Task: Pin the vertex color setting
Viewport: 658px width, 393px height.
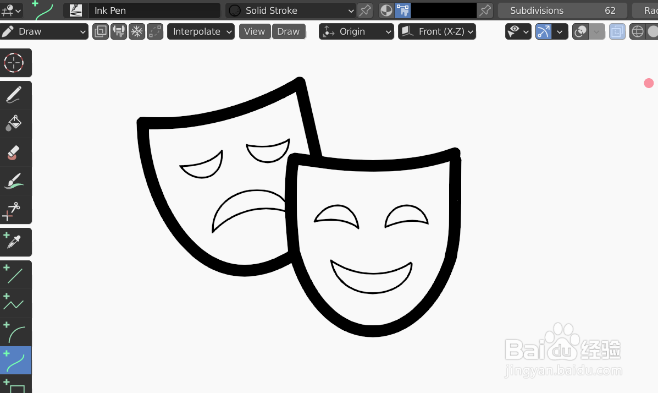Action: (485, 10)
